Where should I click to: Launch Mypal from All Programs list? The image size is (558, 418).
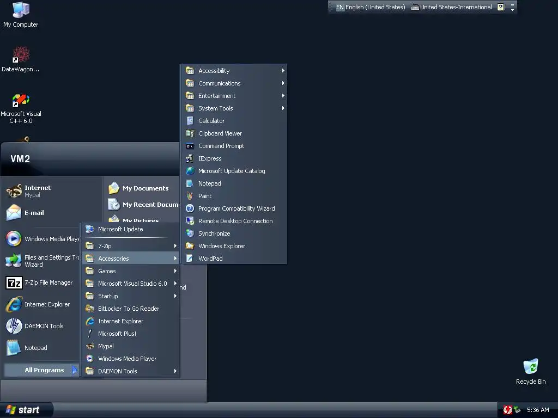click(x=130, y=346)
